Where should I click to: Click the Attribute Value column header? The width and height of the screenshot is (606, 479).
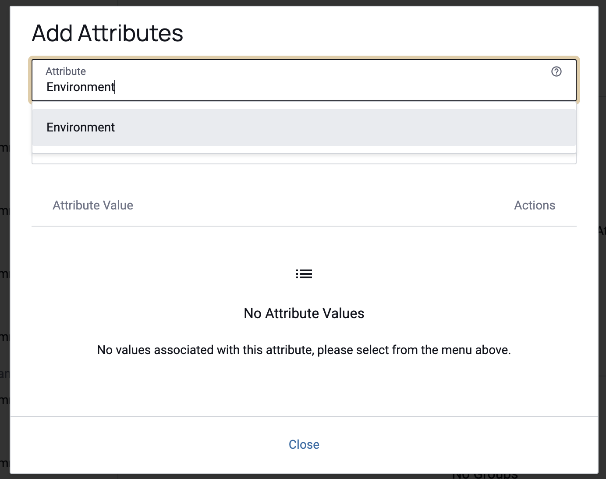[x=93, y=205]
